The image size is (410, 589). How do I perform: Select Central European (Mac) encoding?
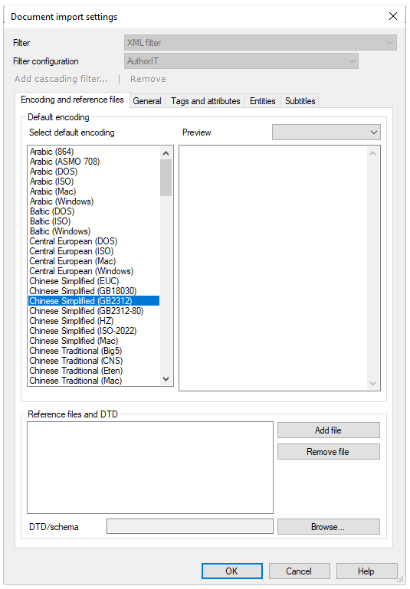[x=94, y=261]
